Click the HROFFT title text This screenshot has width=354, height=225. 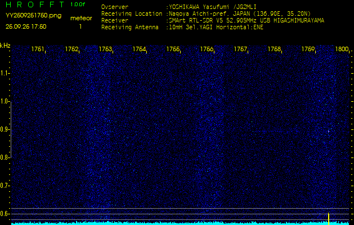pos(35,4)
